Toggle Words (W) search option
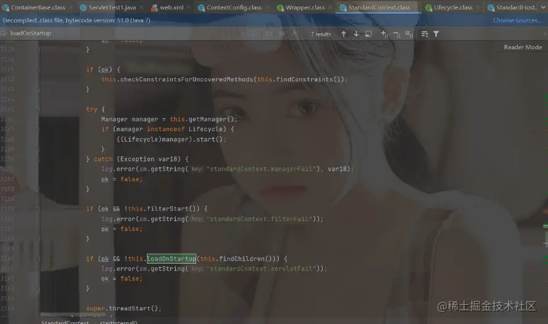Image resolution: width=548 pixels, height=324 pixels. pos(281,33)
